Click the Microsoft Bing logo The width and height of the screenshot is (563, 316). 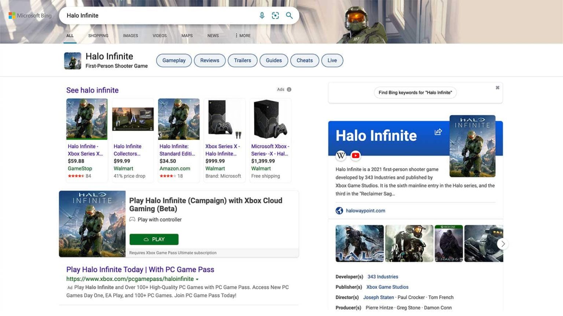[29, 15]
